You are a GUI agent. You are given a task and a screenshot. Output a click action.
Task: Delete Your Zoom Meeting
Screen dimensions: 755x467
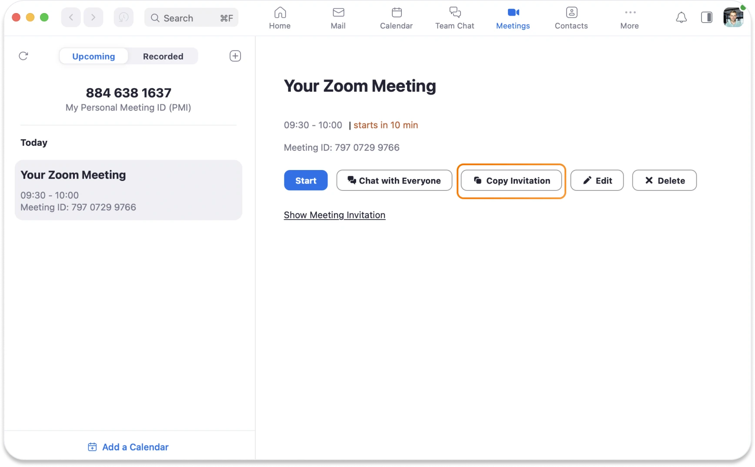coord(664,180)
